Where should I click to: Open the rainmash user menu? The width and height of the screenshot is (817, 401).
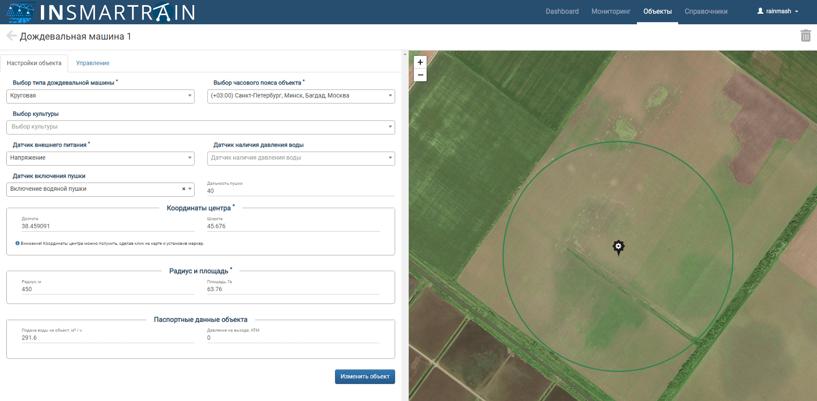tap(778, 11)
